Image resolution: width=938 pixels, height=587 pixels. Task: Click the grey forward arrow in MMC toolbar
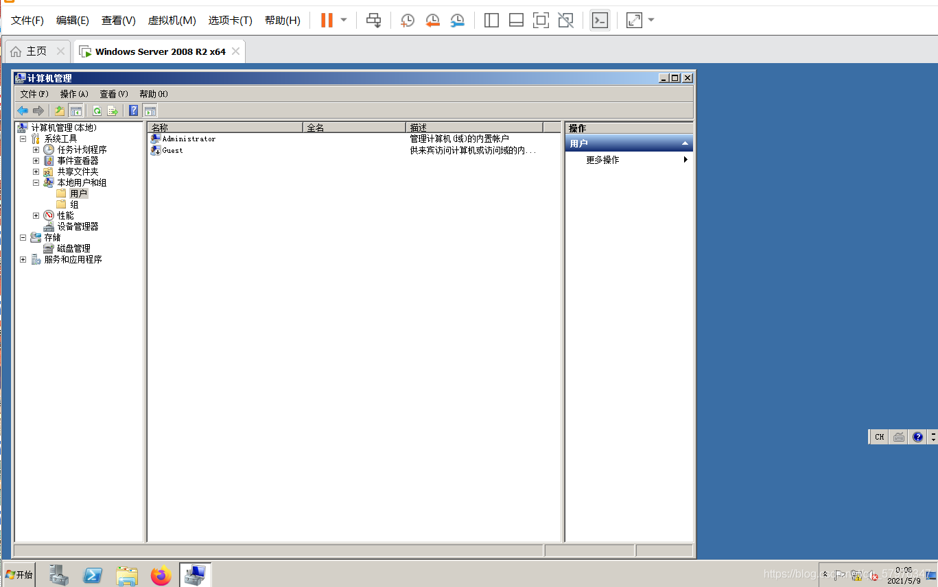click(x=38, y=110)
